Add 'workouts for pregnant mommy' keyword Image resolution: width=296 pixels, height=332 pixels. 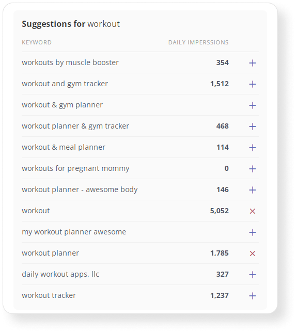click(x=253, y=169)
